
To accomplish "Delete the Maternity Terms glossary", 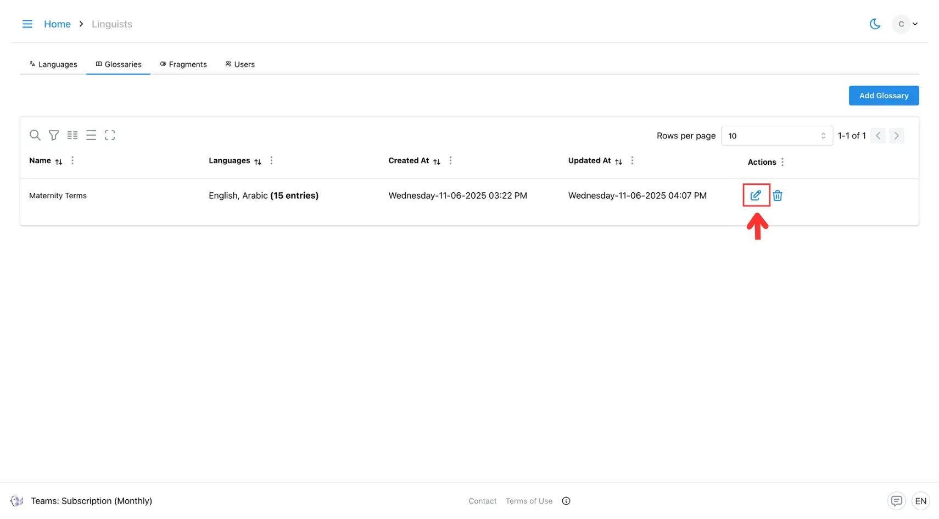I will tap(778, 195).
